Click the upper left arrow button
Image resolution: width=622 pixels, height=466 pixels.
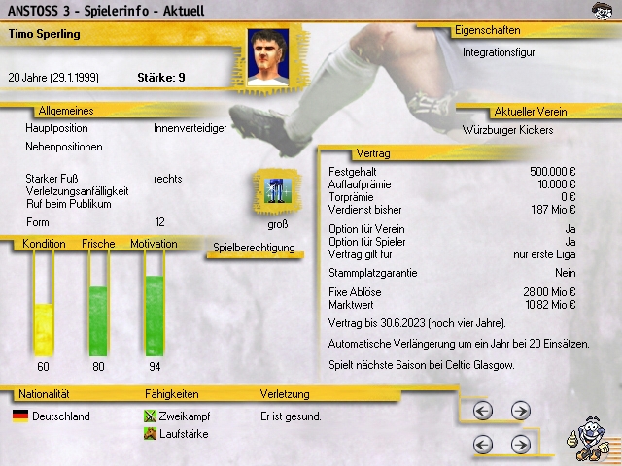(x=483, y=411)
